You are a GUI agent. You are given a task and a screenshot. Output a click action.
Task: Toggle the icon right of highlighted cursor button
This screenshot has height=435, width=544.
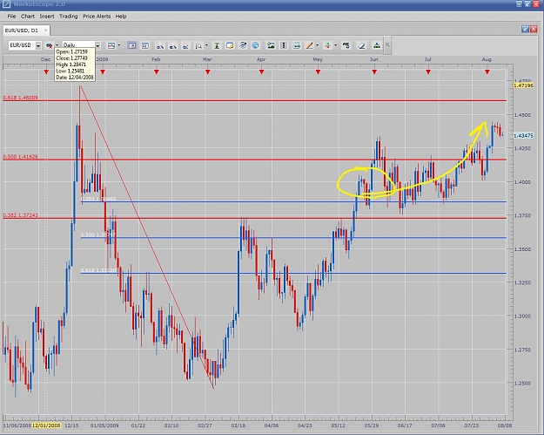click(x=145, y=45)
